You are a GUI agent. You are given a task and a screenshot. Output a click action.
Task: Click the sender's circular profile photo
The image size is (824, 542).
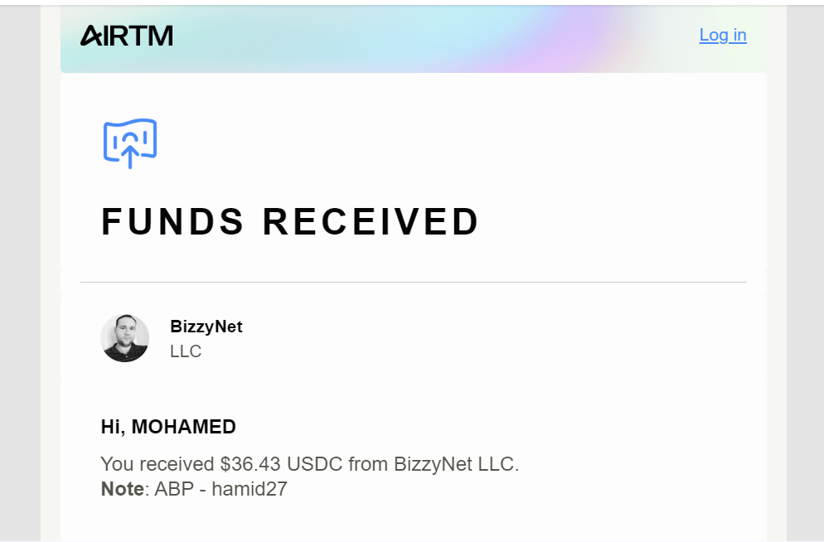(x=124, y=338)
